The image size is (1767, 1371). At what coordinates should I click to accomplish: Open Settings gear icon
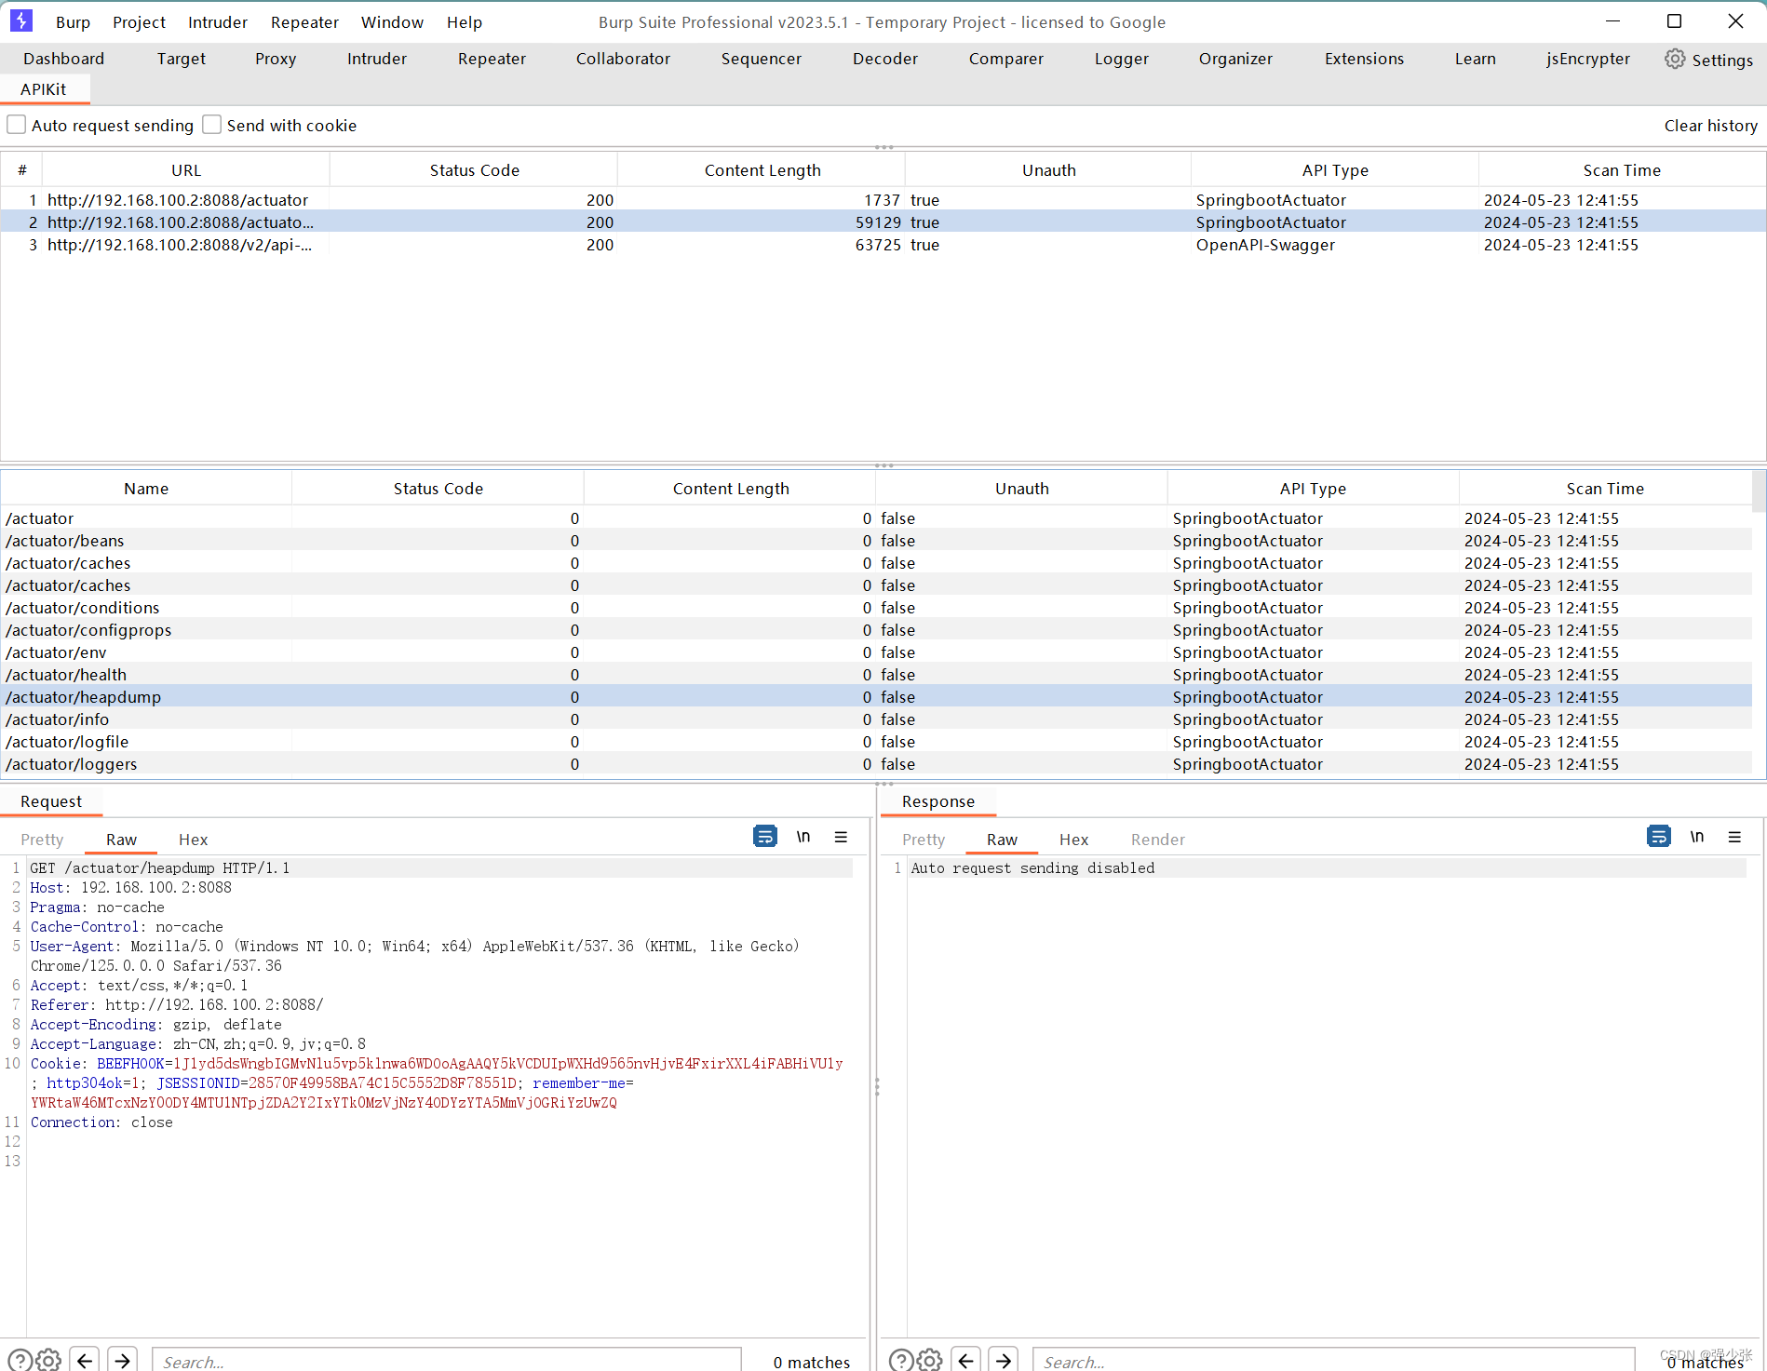(x=1675, y=59)
